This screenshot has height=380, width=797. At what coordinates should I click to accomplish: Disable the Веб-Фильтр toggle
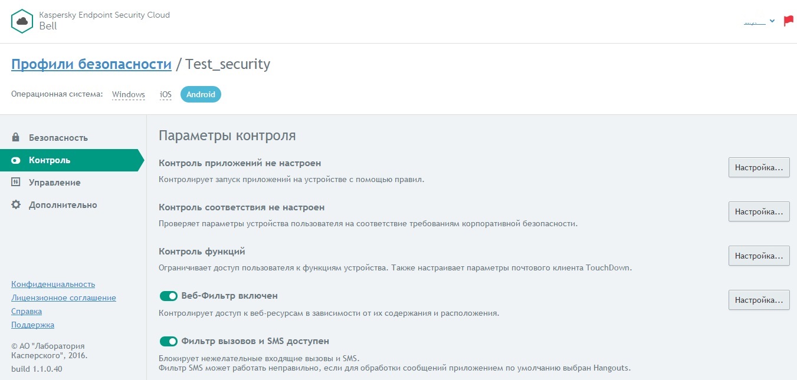click(x=169, y=296)
